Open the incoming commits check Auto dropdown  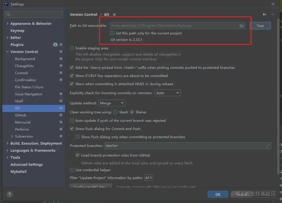click(168, 93)
